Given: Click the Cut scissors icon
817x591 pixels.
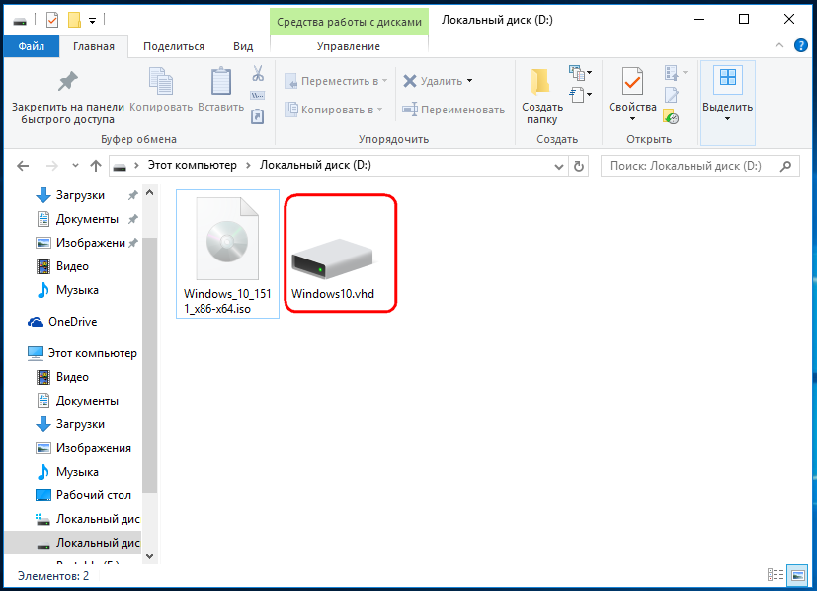Looking at the screenshot, I should coord(258,73).
